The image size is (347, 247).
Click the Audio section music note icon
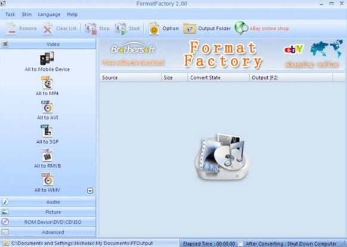coord(5,202)
